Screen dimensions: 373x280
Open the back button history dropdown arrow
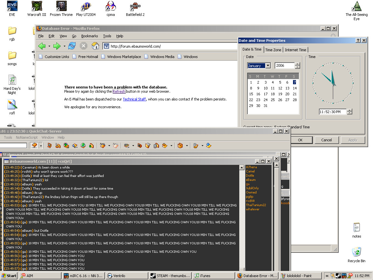click(49, 46)
